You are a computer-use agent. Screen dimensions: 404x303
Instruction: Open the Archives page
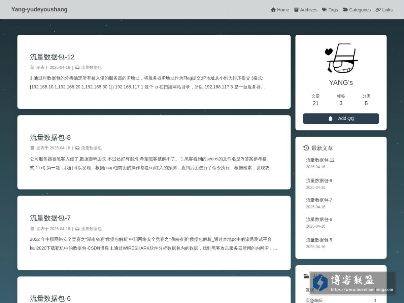point(305,10)
